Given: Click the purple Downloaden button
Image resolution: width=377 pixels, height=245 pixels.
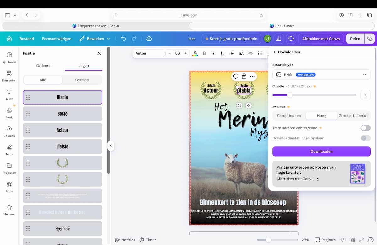Looking at the screenshot, I should pyautogui.click(x=321, y=151).
